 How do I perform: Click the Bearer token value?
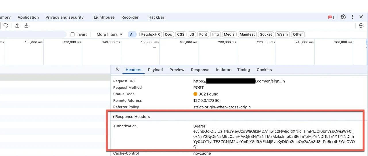(274, 136)
